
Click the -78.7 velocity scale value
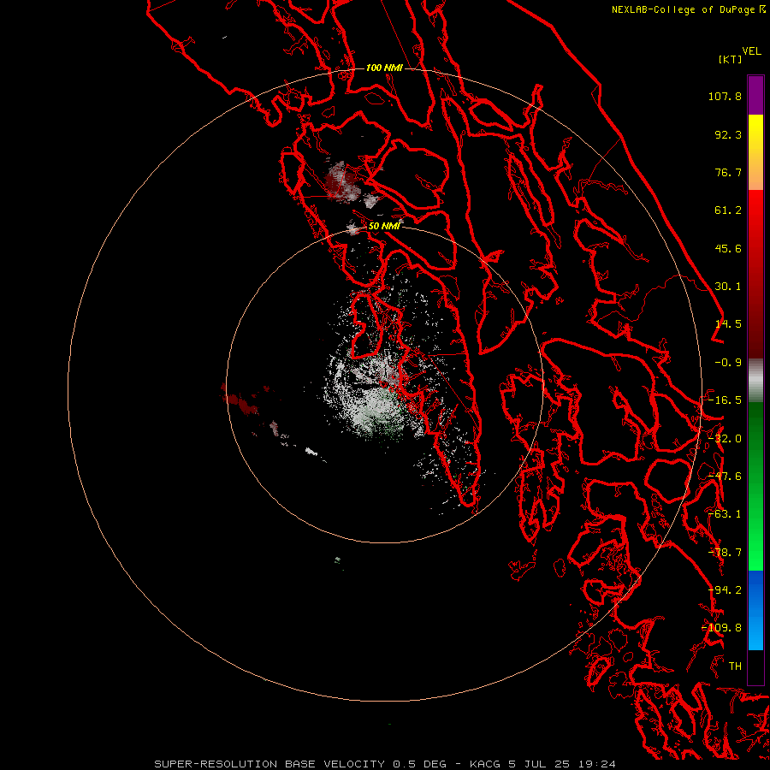point(725,553)
